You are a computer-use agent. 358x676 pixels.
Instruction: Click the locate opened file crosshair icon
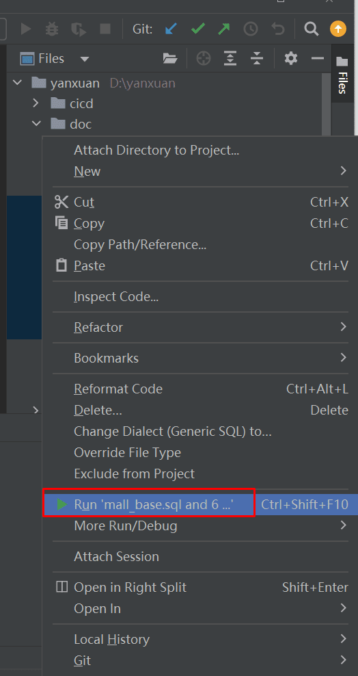tap(203, 58)
